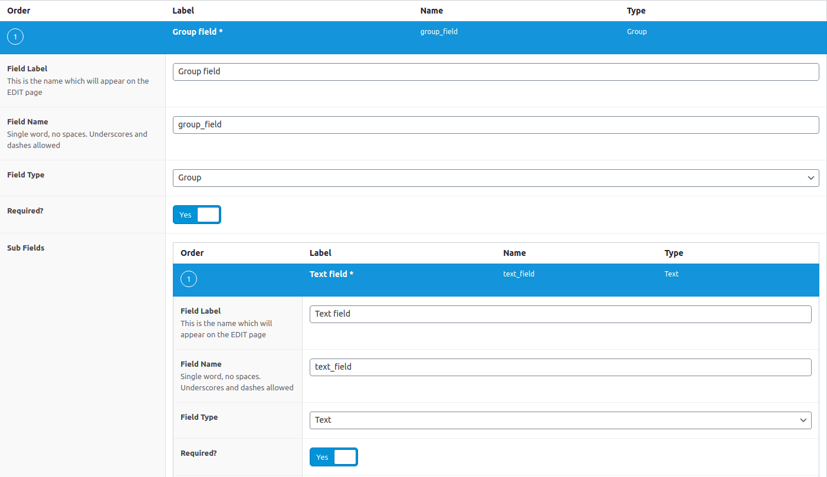Screen dimensions: 827x477
Task: Click the Field Label input containing Text field
Action: [x=560, y=314]
